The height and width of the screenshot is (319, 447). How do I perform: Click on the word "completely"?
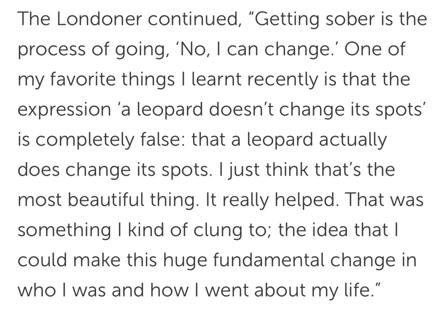pyautogui.click(x=87, y=140)
